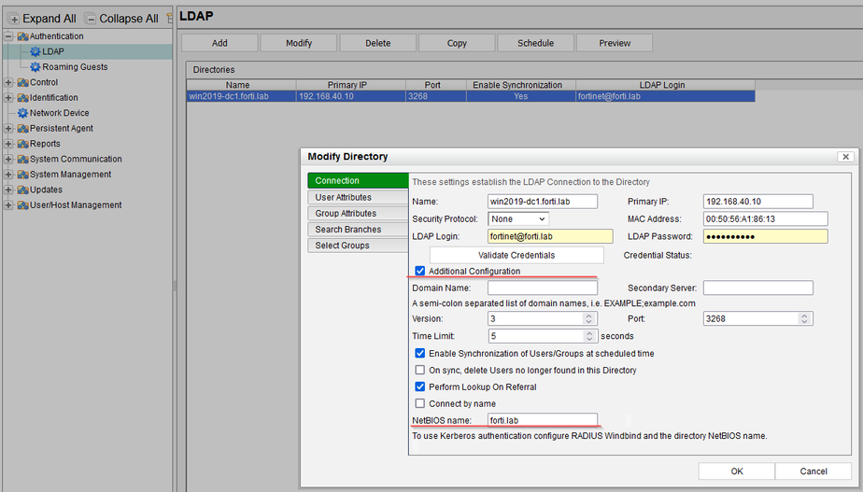Click the Updates folder icon
Viewport: 863px width, 492px height.
pos(22,190)
